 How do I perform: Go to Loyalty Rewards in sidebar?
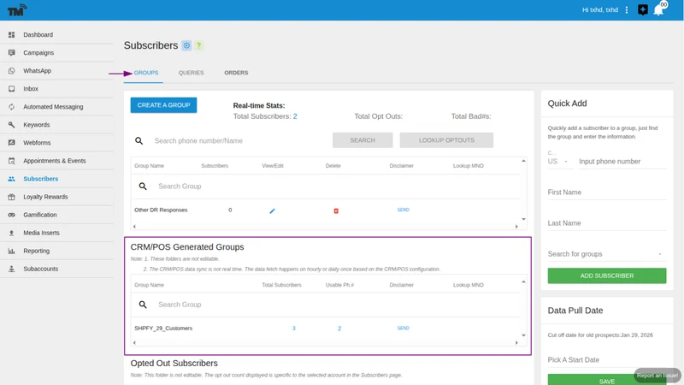pos(45,197)
